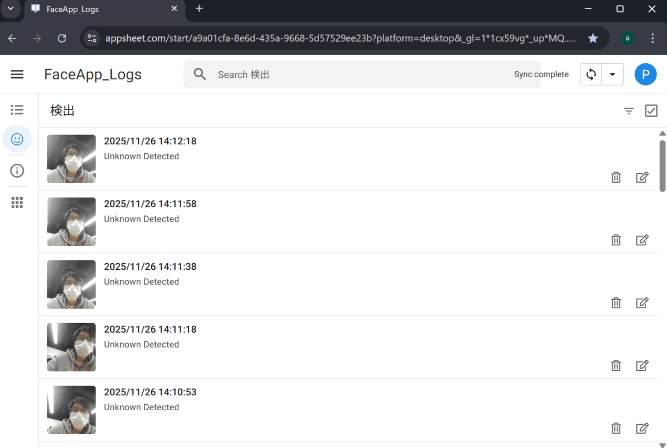Open the list view in sidebar
The height and width of the screenshot is (448, 667).
click(17, 110)
